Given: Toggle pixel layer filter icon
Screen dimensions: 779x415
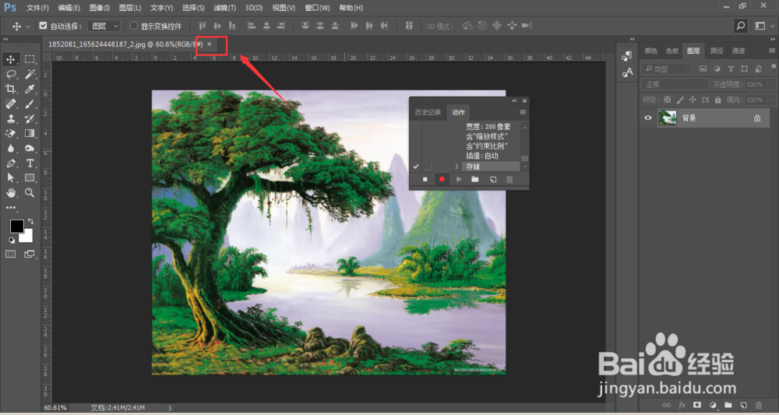Looking at the screenshot, I should pyautogui.click(x=703, y=69).
